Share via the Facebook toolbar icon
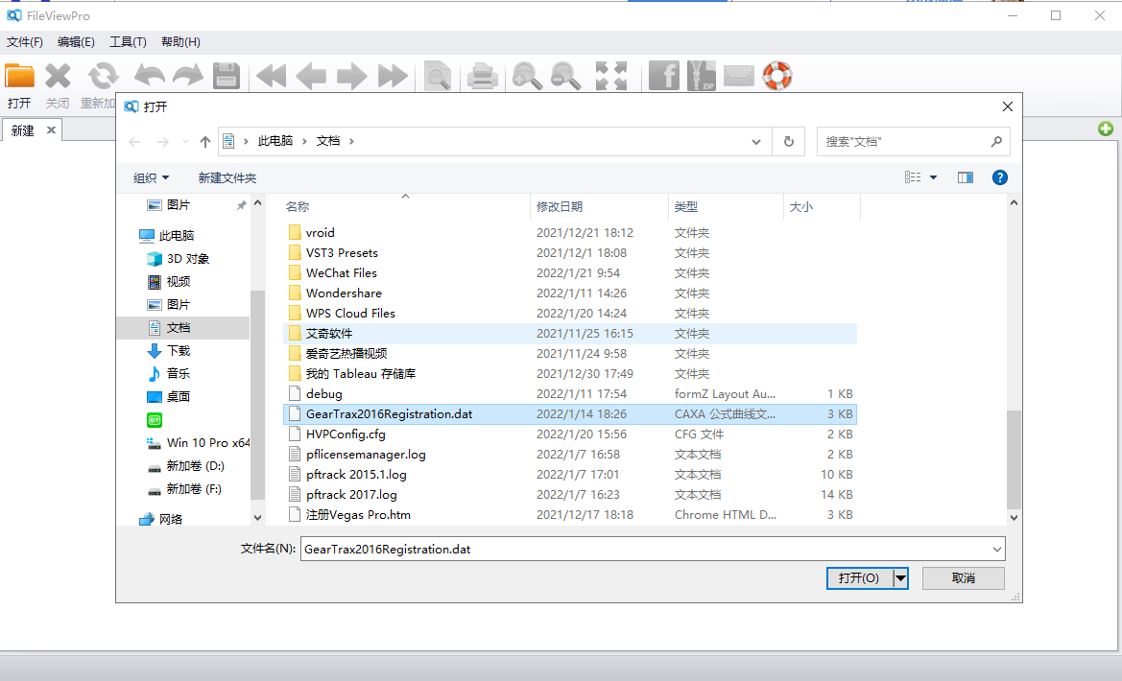Screen dimensions: 1122x681 663,76
